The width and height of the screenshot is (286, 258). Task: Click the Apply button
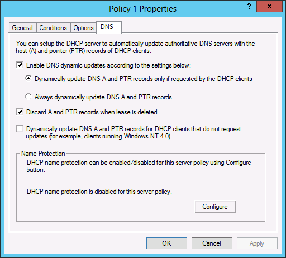coord(257,243)
